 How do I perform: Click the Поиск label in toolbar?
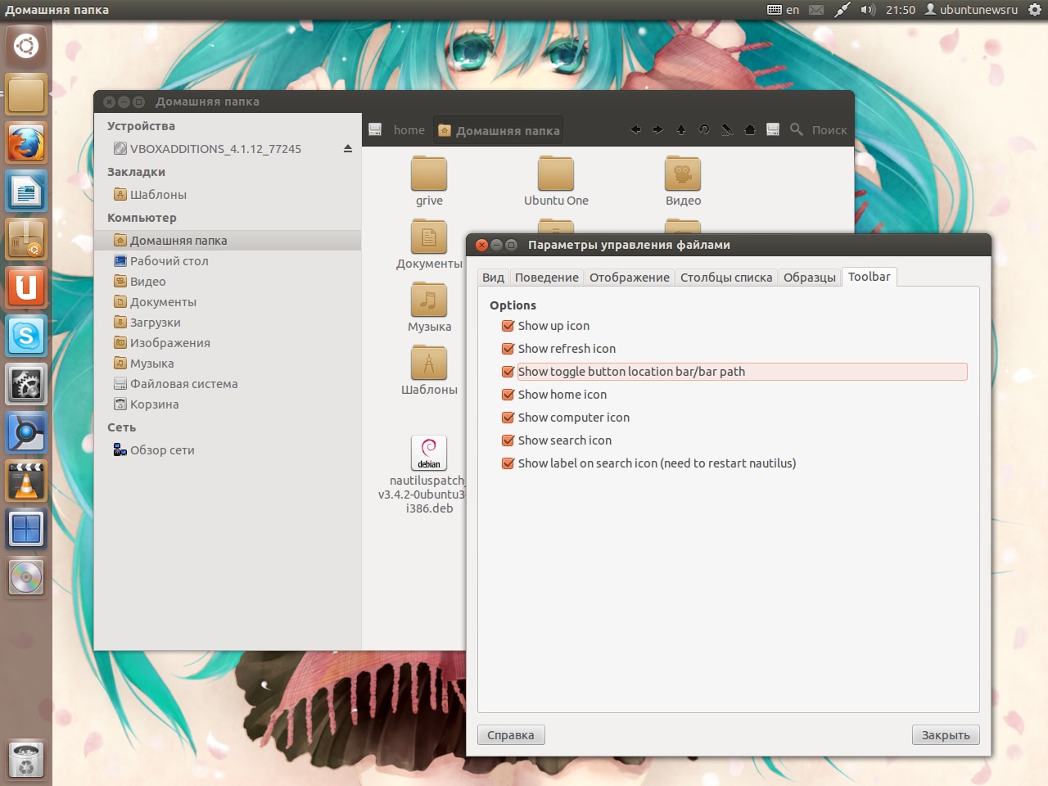[x=829, y=130]
